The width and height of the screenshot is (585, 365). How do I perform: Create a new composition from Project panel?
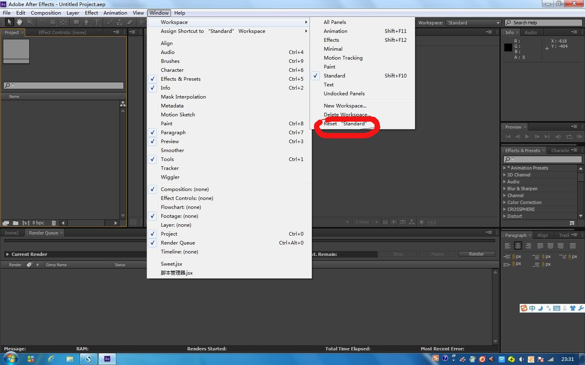[26, 223]
